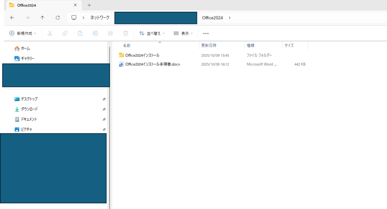387x209 pixels.
Task: Open the 表示 view dropdown
Action: point(183,33)
